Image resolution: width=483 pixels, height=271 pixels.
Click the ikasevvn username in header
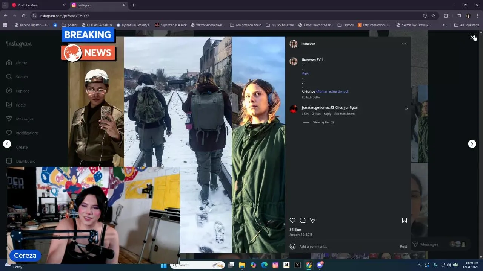tap(308, 44)
